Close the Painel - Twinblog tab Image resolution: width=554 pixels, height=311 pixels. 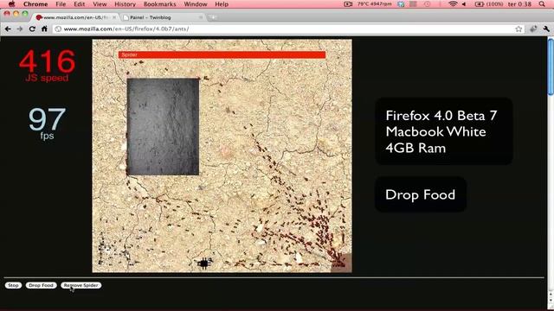201,17
